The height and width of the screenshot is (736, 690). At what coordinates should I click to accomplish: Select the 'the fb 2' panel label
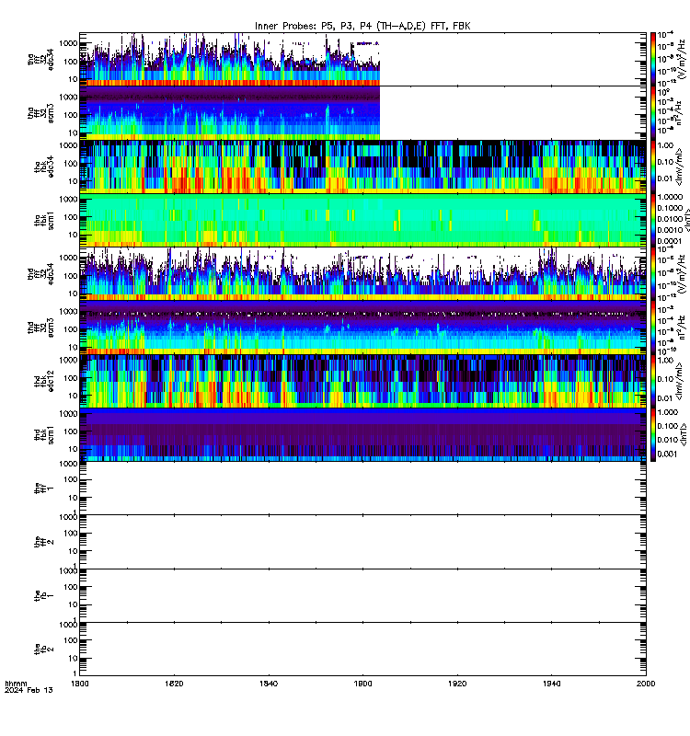point(43,650)
